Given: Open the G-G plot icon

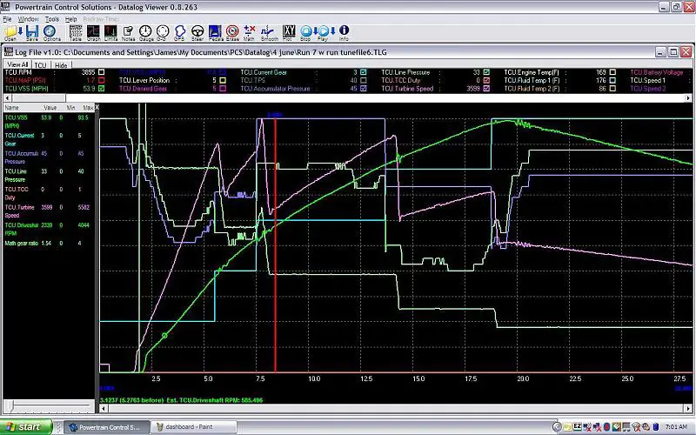Looking at the screenshot, I should click(163, 32).
